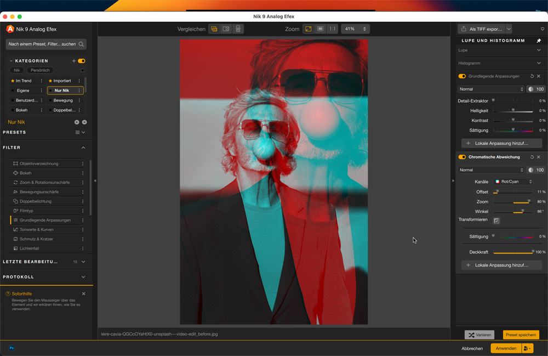Click the Anwenden button
Image resolution: width=548 pixels, height=356 pixels.
pos(505,348)
